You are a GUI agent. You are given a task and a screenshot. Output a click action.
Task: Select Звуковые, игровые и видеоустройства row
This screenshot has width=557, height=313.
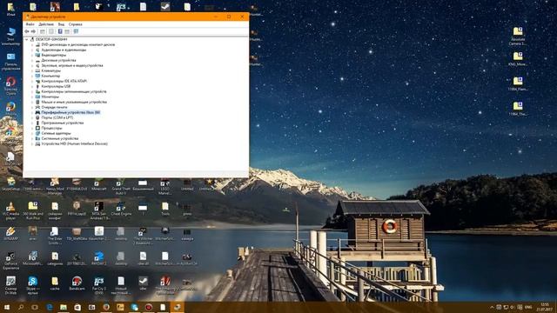click(x=69, y=66)
